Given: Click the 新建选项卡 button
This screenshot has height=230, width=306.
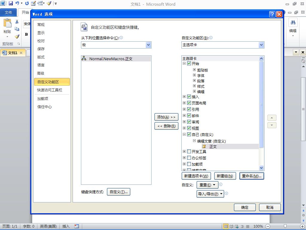Looking at the screenshot, I should click(x=196, y=176).
